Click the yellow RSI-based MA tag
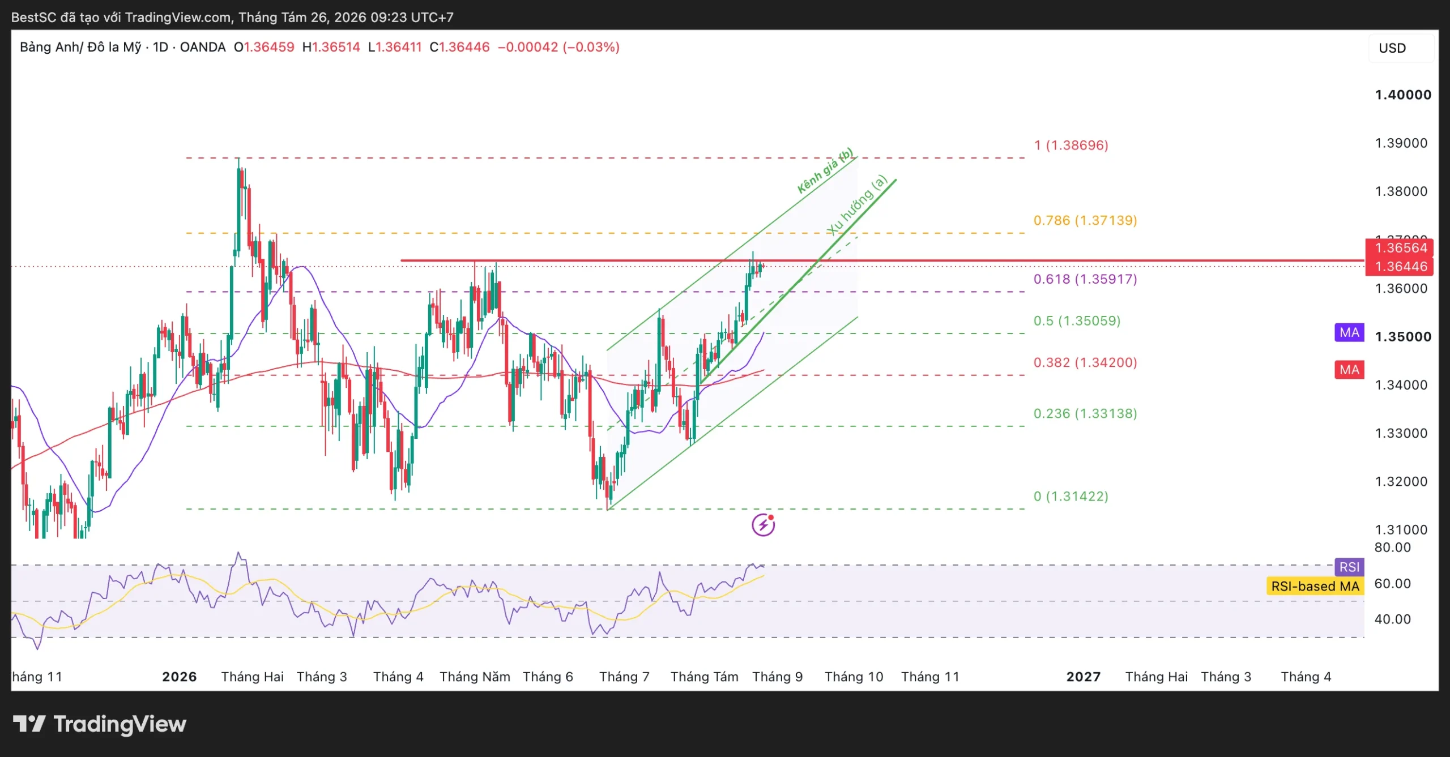This screenshot has height=757, width=1450. click(x=1315, y=586)
